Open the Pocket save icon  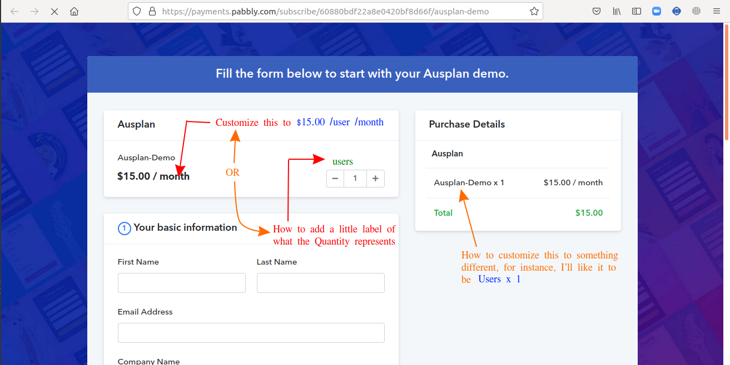pos(596,11)
